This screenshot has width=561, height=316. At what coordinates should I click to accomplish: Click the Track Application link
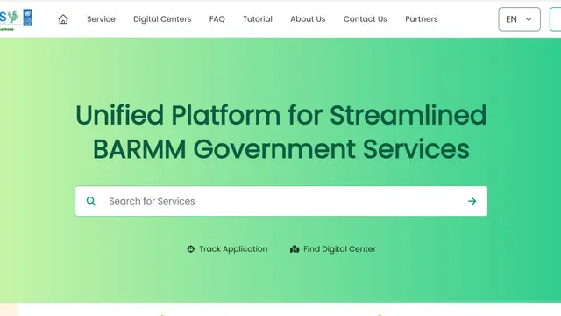(233, 249)
